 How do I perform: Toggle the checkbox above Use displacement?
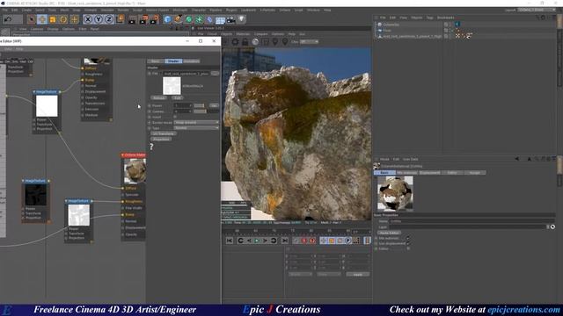[408, 238]
